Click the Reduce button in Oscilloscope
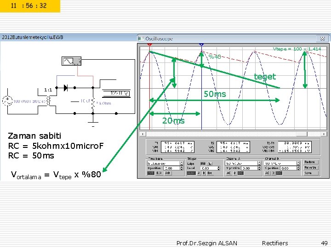Image resolution: width=331 pixels, height=248 pixels. click(x=311, y=162)
